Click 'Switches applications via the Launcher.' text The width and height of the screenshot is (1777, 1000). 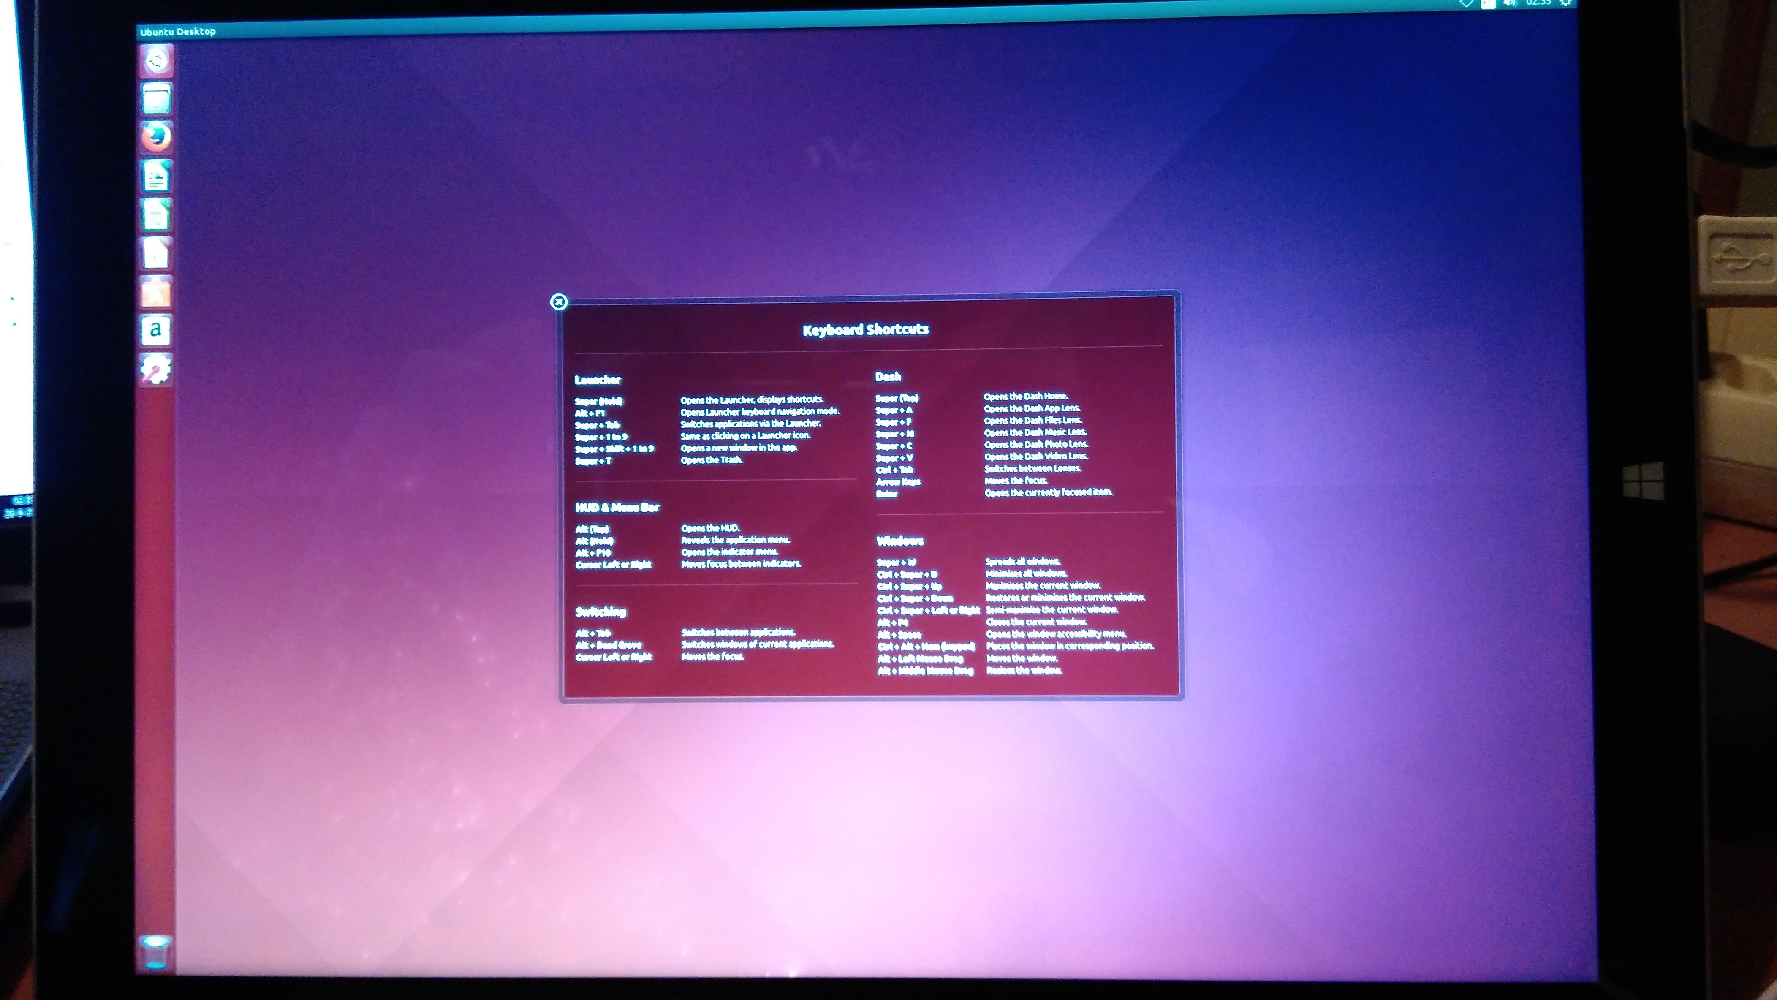coord(750,424)
